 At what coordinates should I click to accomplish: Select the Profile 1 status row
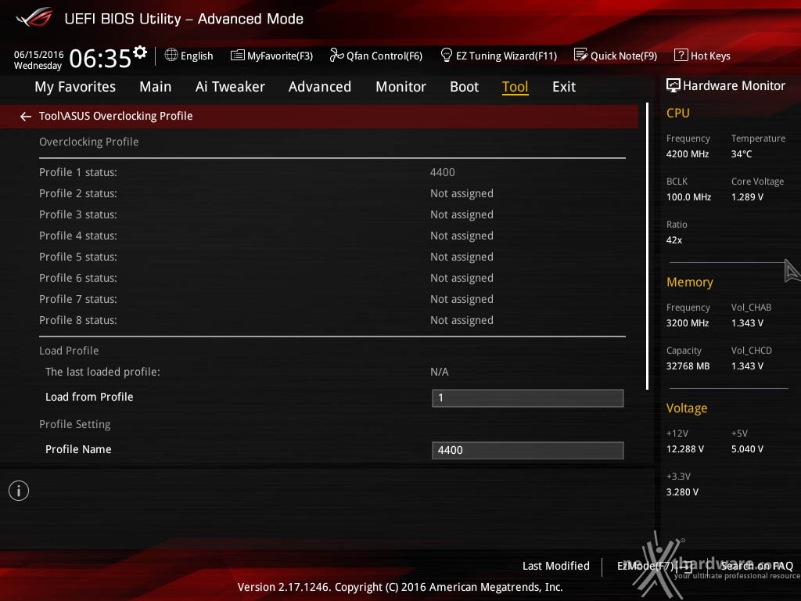pyautogui.click(x=332, y=172)
